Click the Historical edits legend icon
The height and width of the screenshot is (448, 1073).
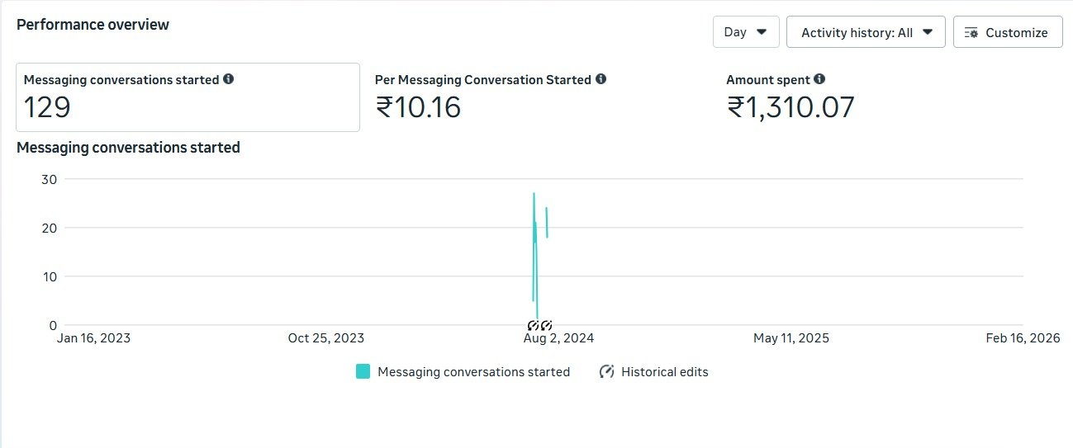607,371
